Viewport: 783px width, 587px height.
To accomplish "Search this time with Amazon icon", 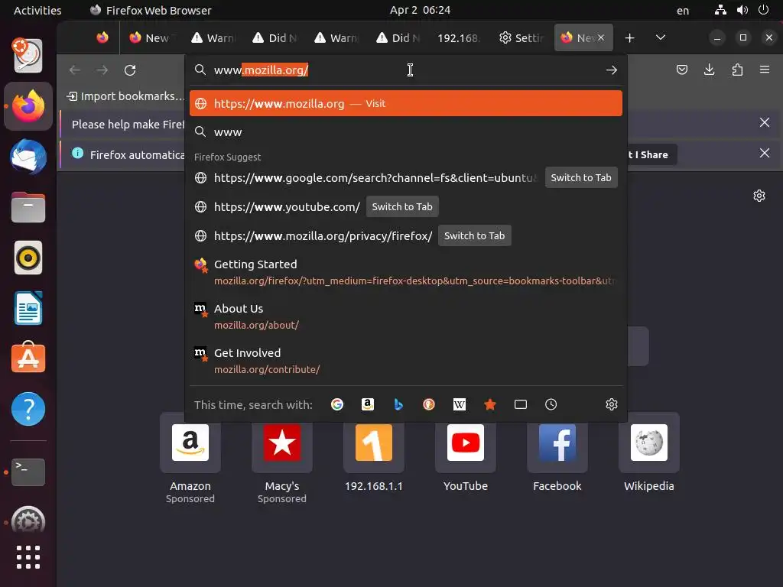I will (368, 404).
